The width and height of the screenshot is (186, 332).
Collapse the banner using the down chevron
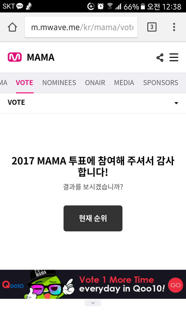pos(93,303)
